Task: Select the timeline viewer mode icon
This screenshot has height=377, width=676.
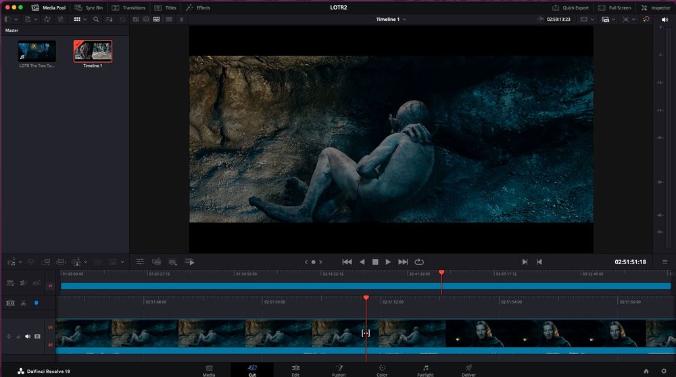Action: 157,20
